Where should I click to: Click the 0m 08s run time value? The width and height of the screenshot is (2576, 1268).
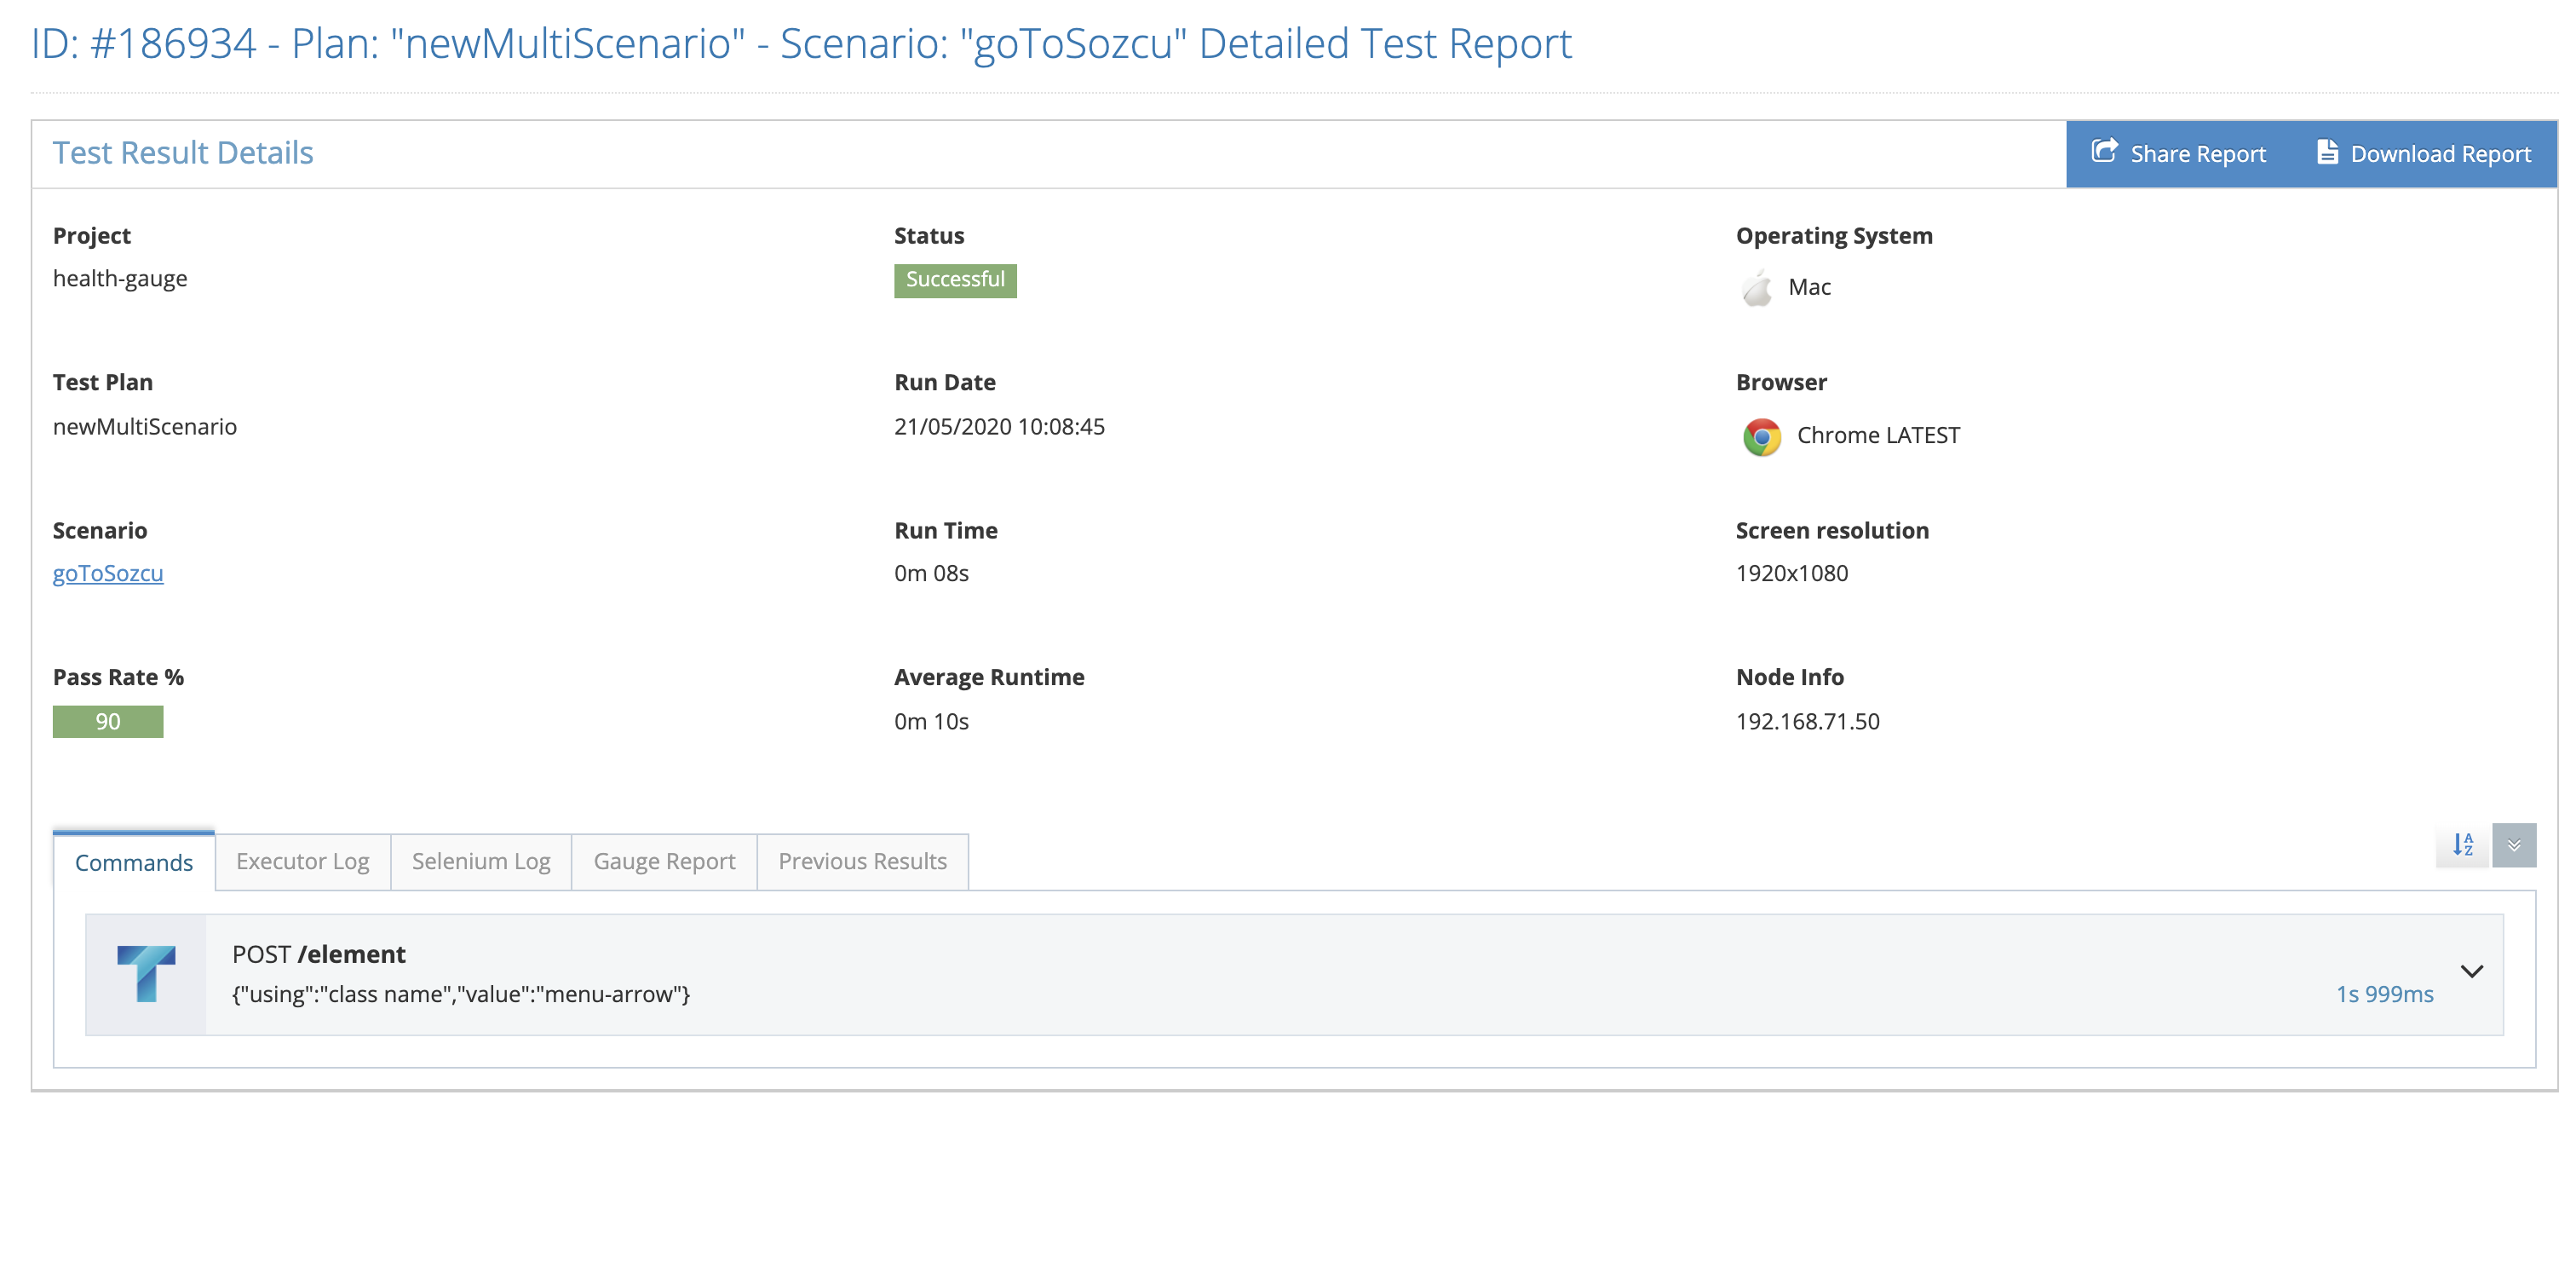click(x=931, y=573)
